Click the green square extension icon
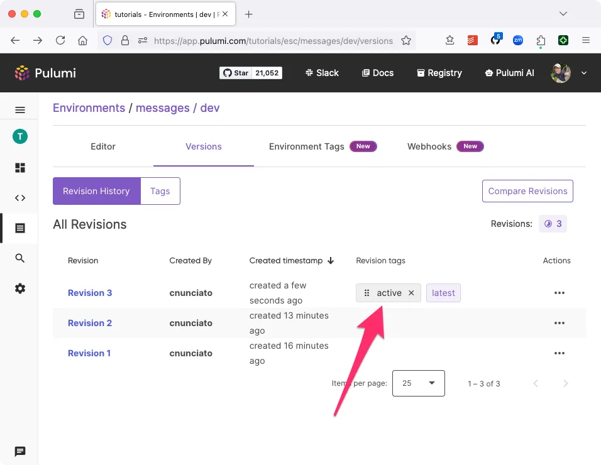The image size is (601, 465). coord(563,40)
